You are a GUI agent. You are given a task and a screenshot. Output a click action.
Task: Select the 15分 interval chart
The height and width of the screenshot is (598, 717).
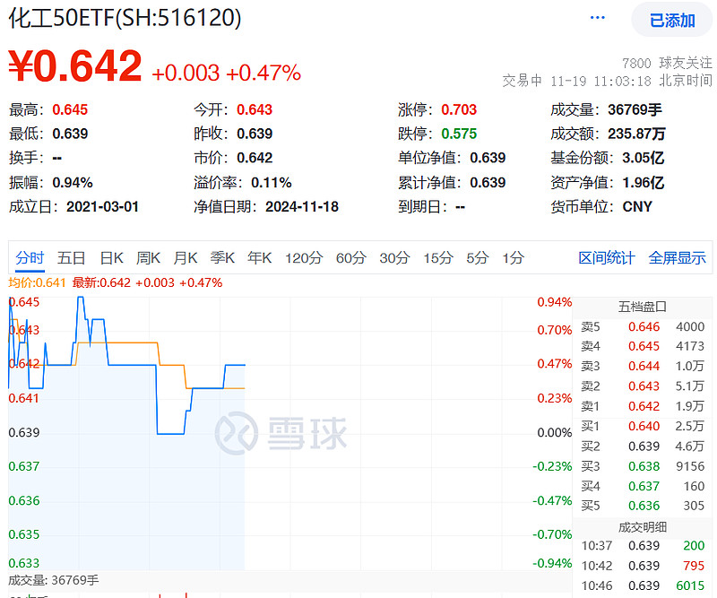click(436, 257)
